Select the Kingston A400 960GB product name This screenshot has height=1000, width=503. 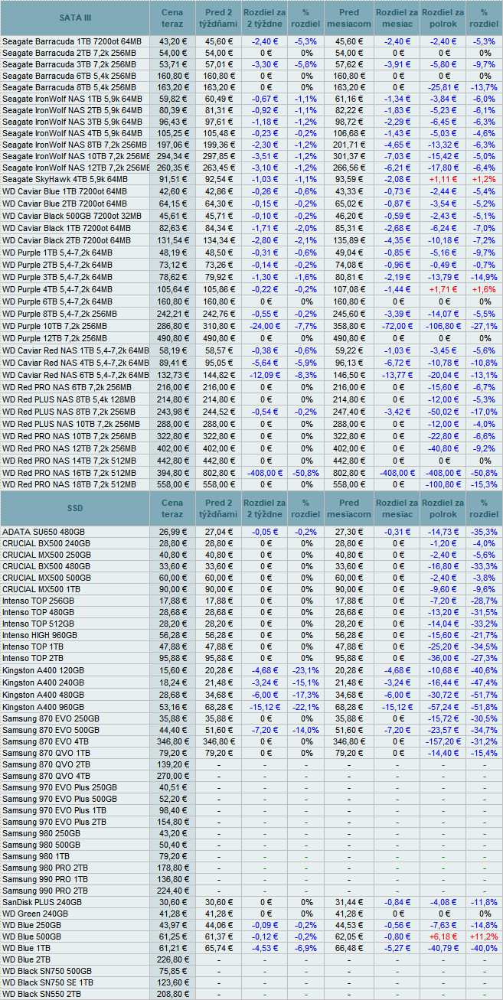point(43,707)
